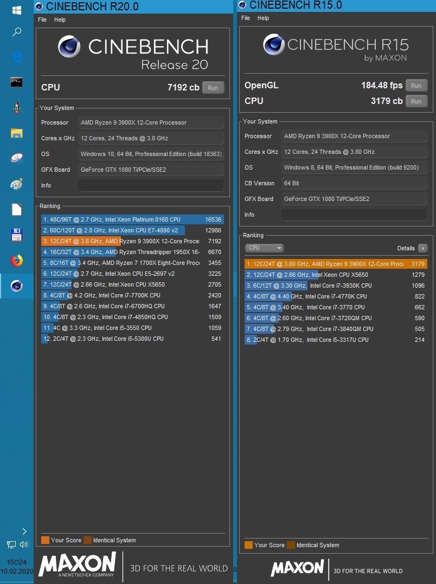Open File Explorer from taskbar
The height and width of the screenshot is (584, 436).
click(x=16, y=133)
